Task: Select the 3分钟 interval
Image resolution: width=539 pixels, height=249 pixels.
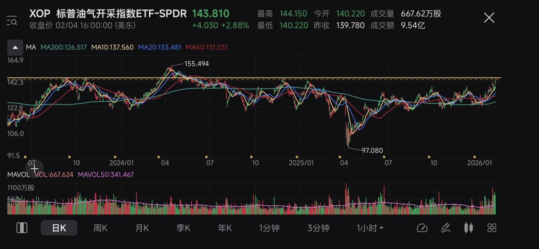Action: click(x=318, y=228)
